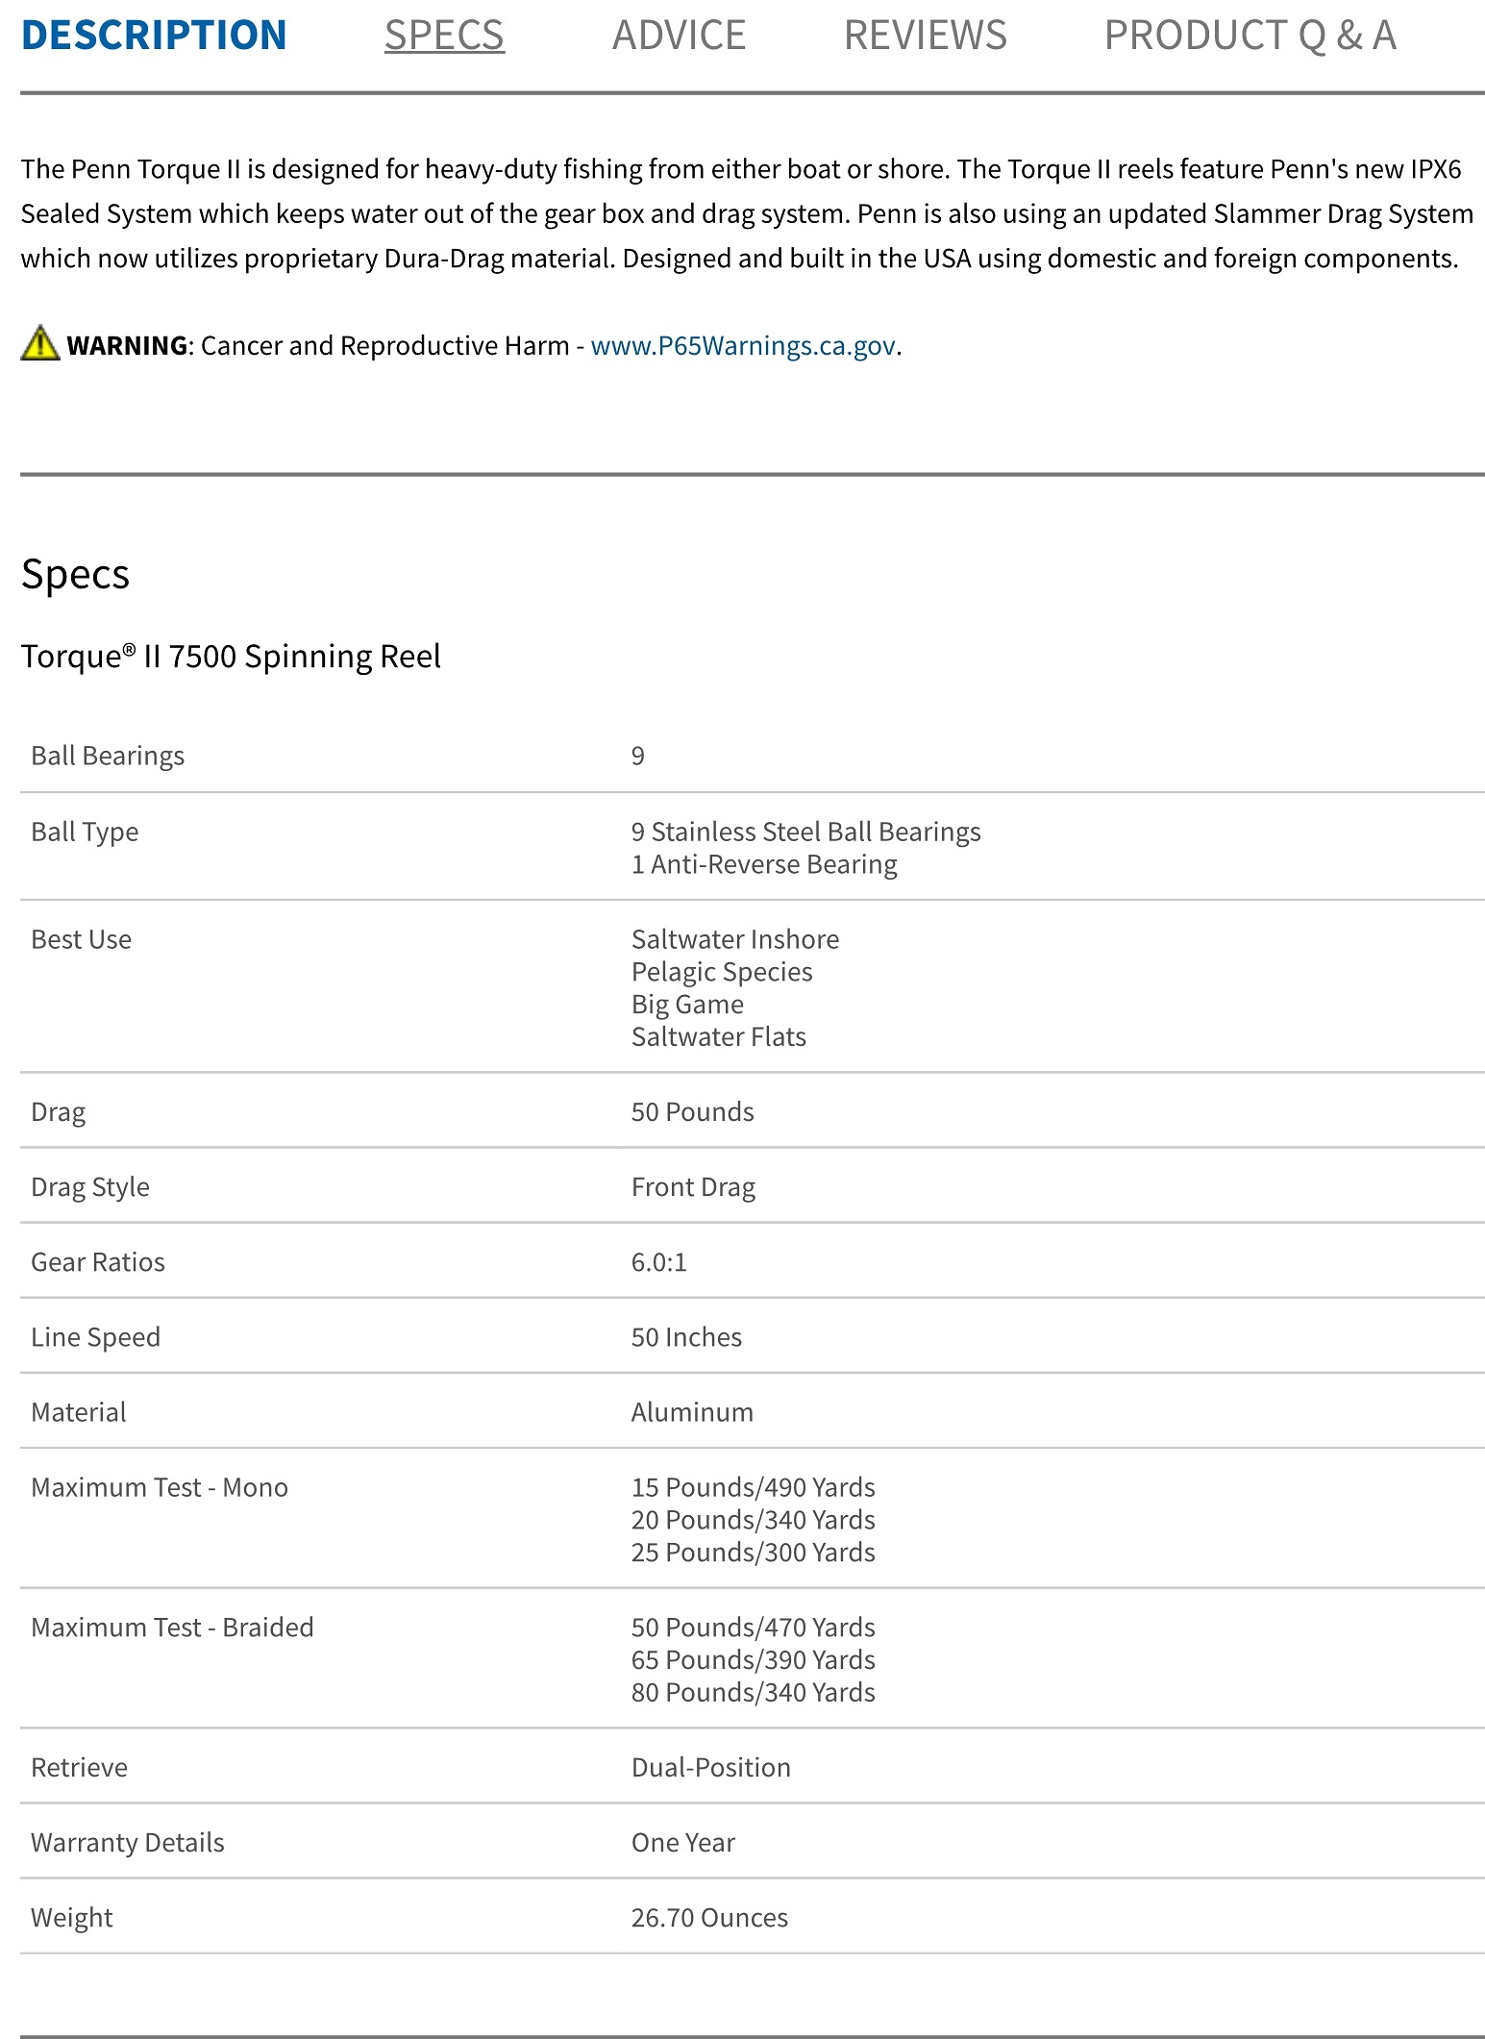Click the Best Use label
Viewport: 1485px width, 2039px height.
point(81,939)
